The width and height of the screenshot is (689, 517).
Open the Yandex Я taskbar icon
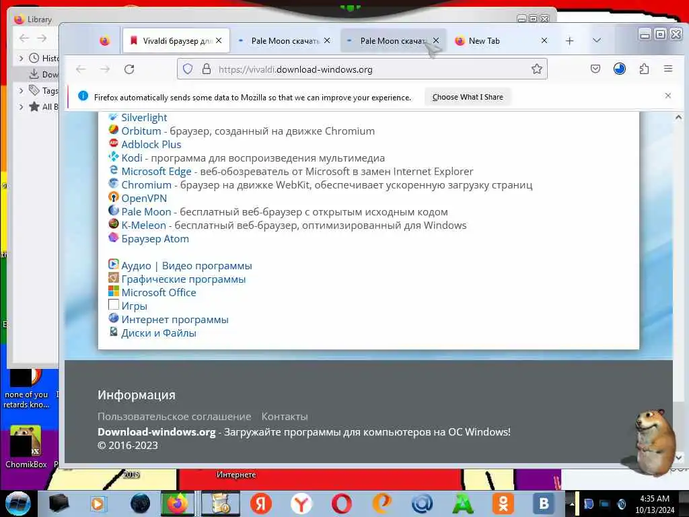[x=261, y=504]
